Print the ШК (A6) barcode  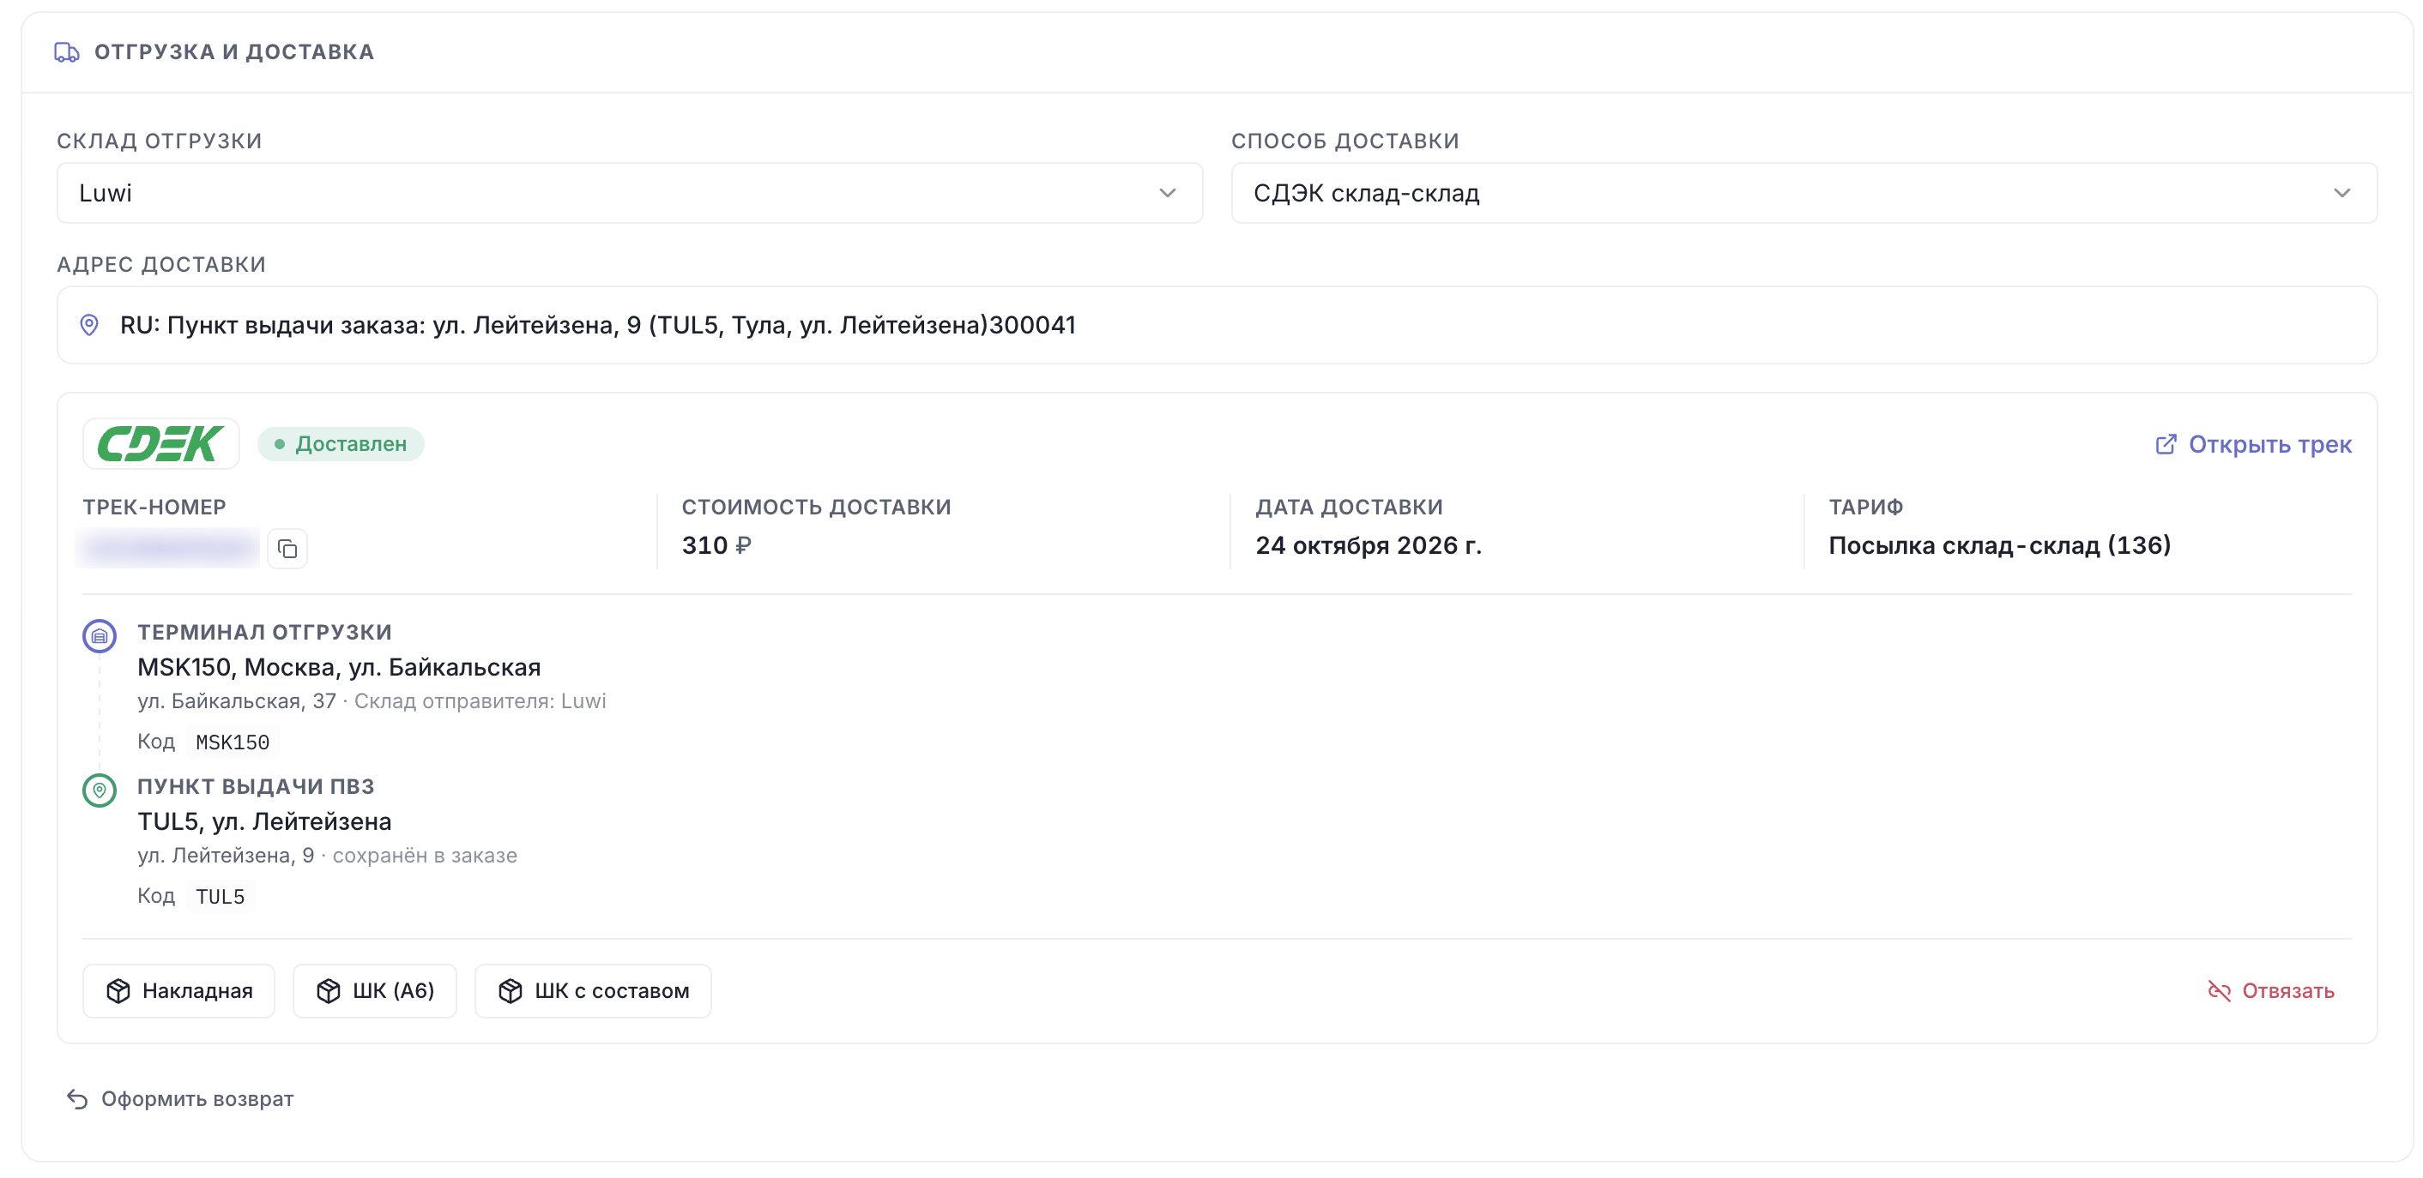pyautogui.click(x=374, y=991)
